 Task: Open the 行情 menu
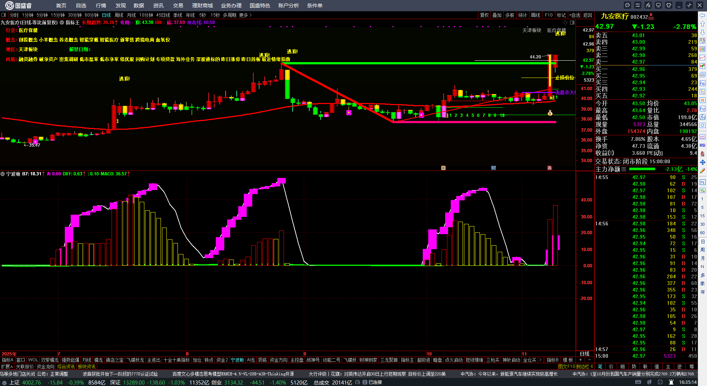101,6
